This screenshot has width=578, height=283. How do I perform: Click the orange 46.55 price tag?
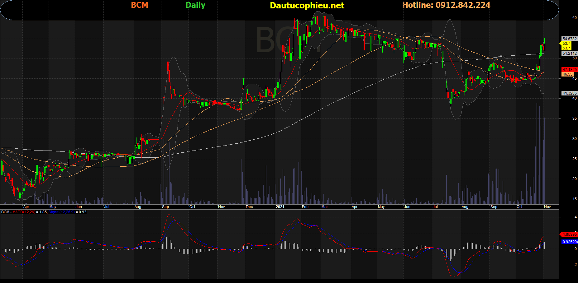coord(567,74)
